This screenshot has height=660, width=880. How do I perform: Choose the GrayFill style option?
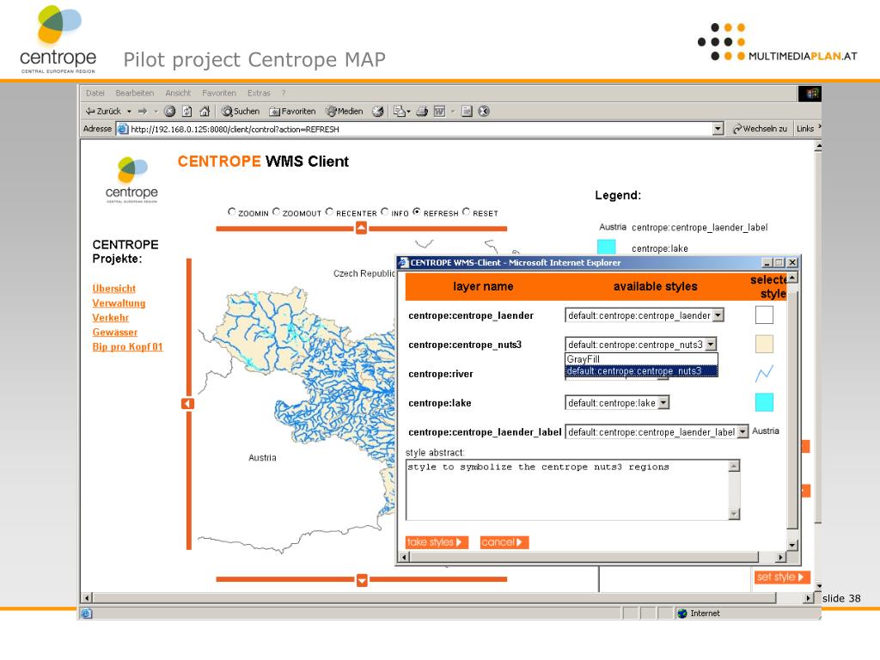click(641, 359)
